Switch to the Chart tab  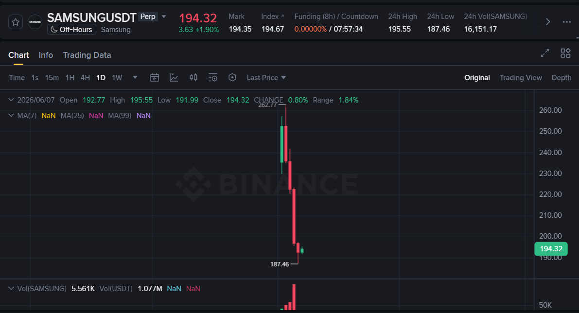[x=18, y=55]
